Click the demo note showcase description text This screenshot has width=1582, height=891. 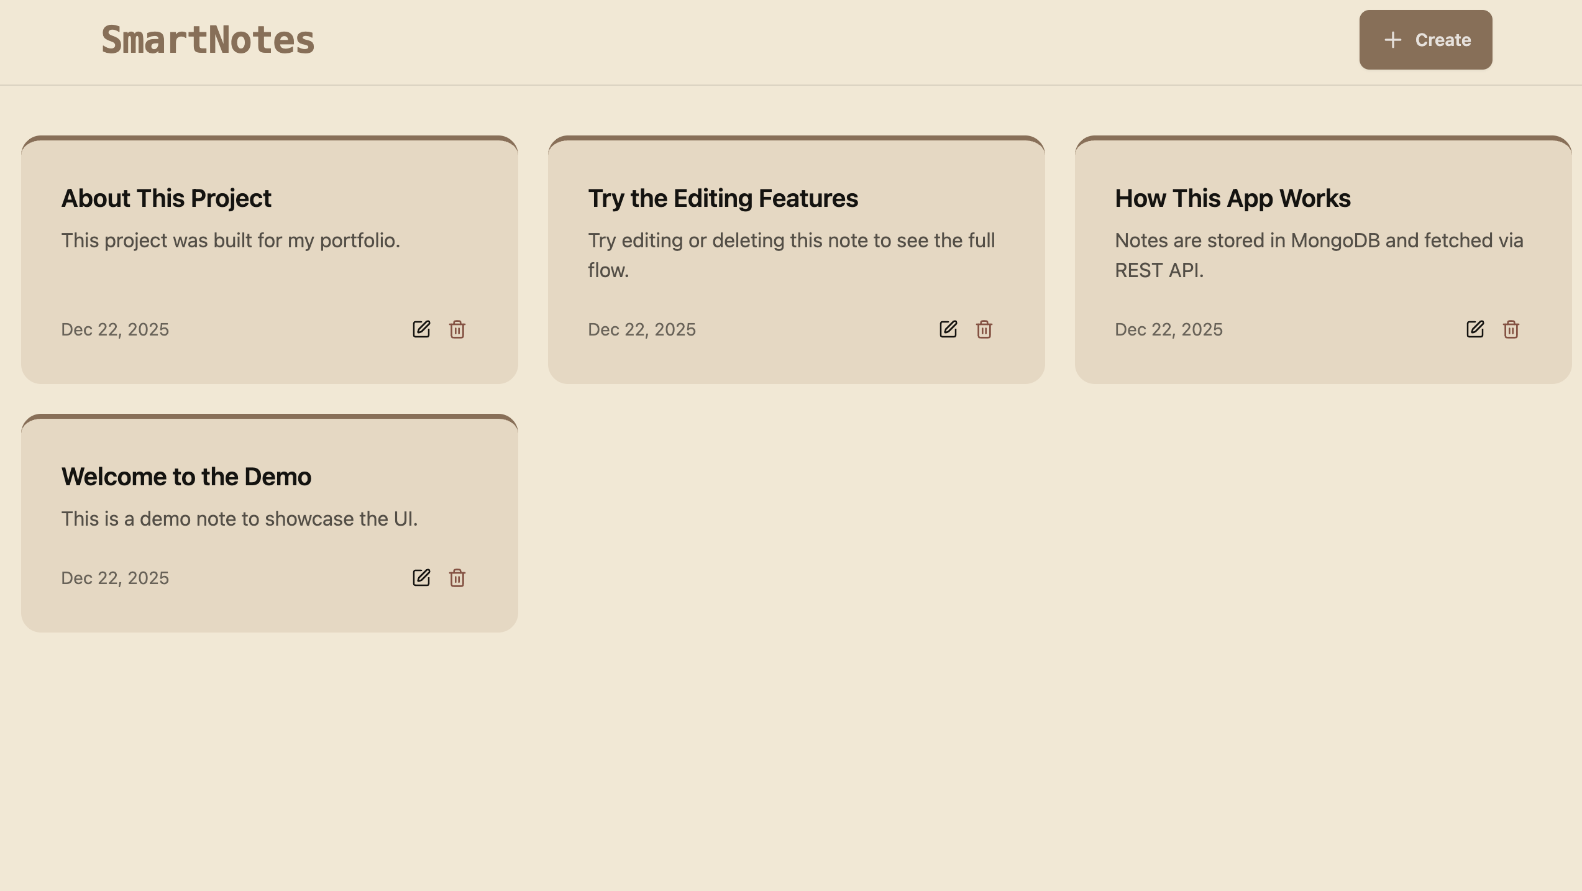point(239,519)
